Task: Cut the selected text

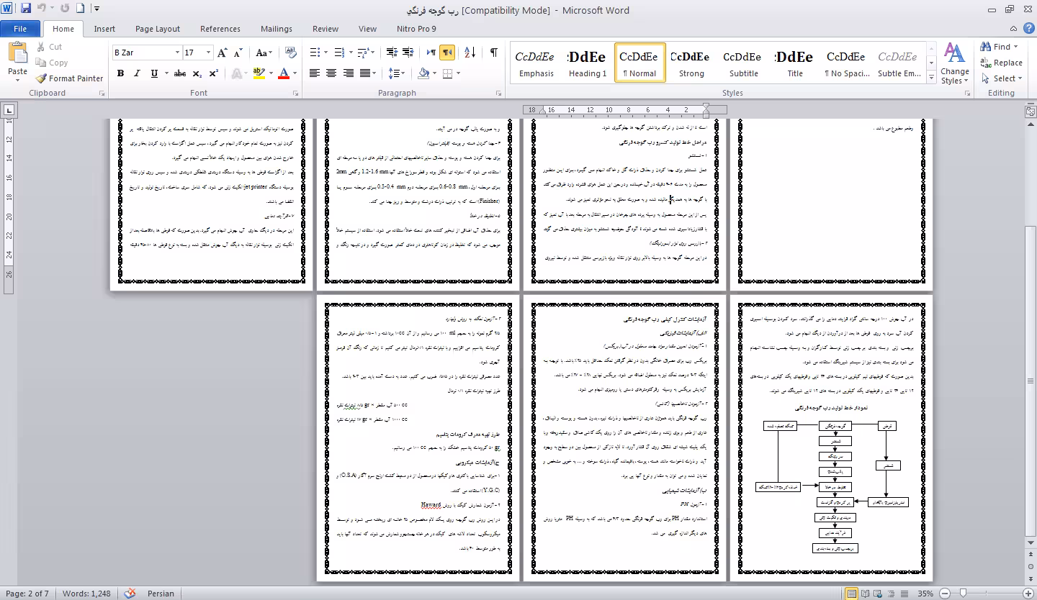Action: tap(48, 47)
